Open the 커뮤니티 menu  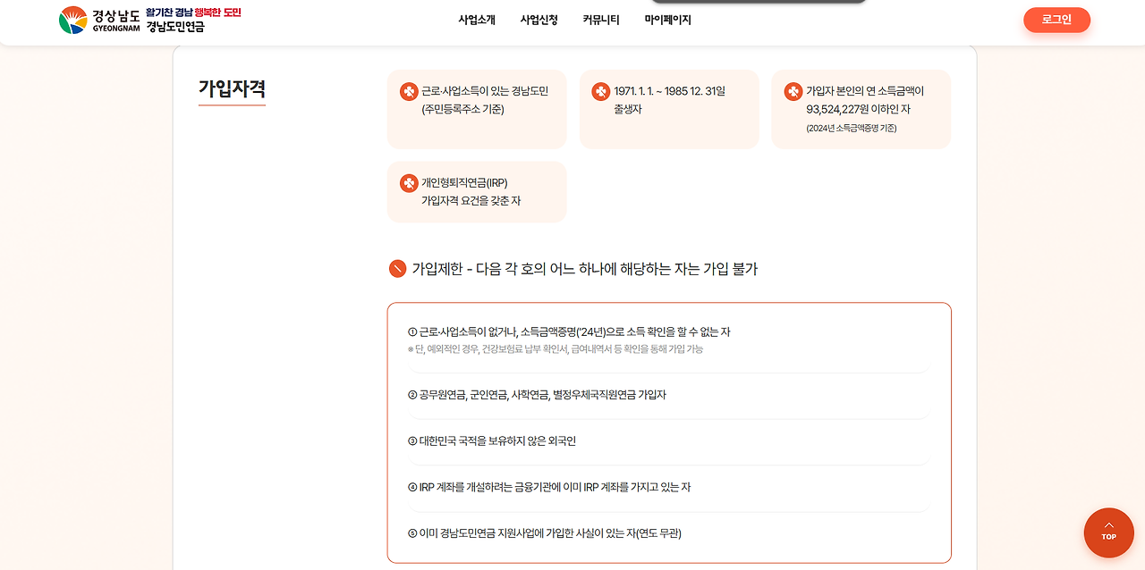(x=601, y=20)
